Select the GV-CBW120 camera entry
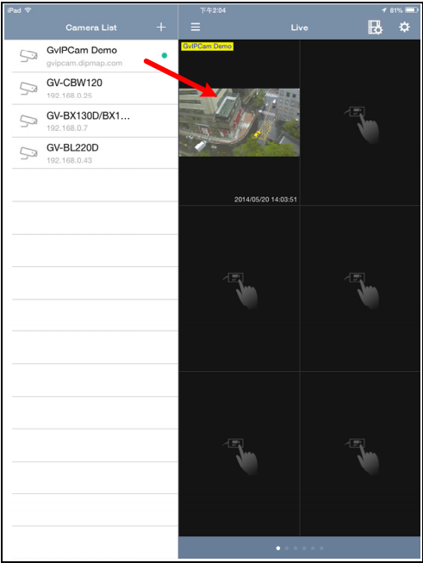This screenshot has width=423, height=563. (x=95, y=89)
